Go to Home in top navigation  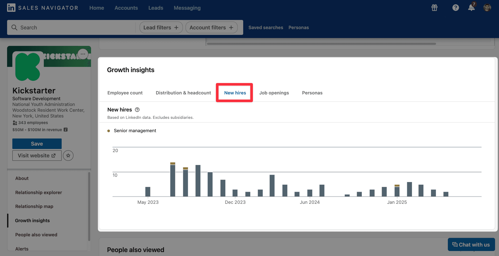(97, 8)
